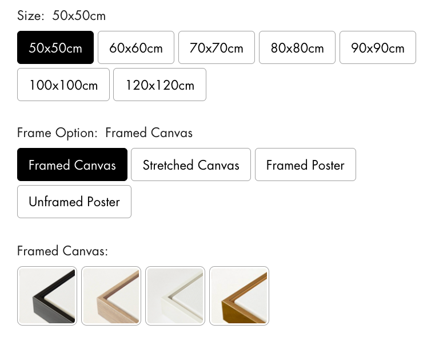447x337 pixels.
Task: Select the 50x50cm size option
Action: click(55, 47)
